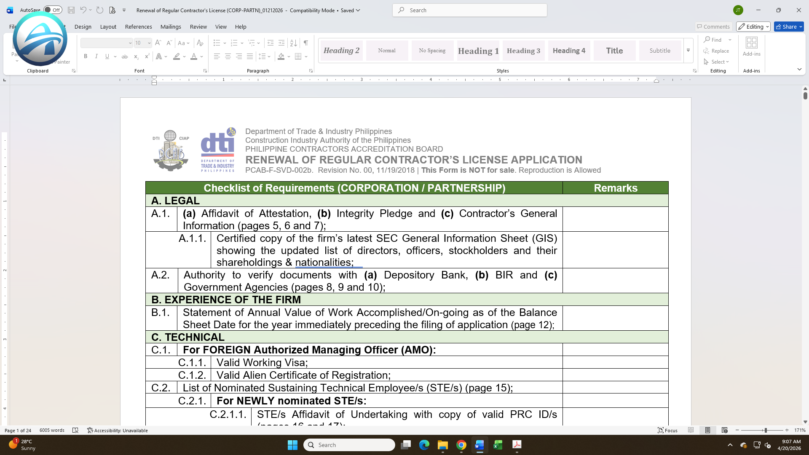Image resolution: width=809 pixels, height=455 pixels.
Task: Open spelling and proofing check
Action: tap(75, 430)
